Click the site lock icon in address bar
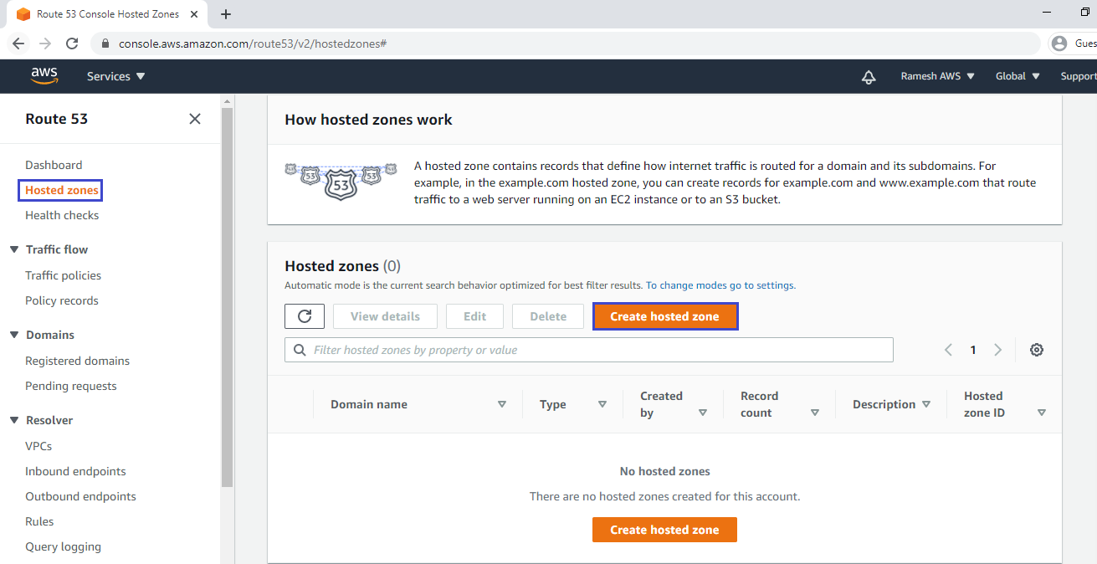 click(105, 44)
